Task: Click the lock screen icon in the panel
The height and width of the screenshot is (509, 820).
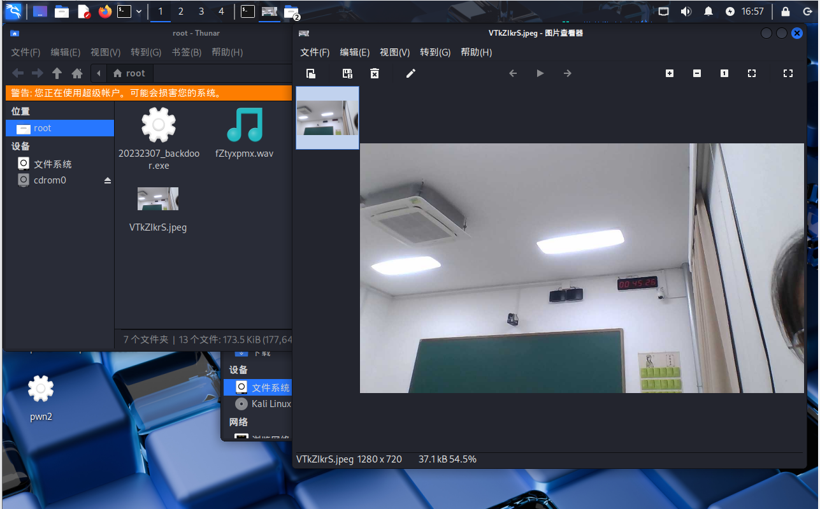Action: 786,11
